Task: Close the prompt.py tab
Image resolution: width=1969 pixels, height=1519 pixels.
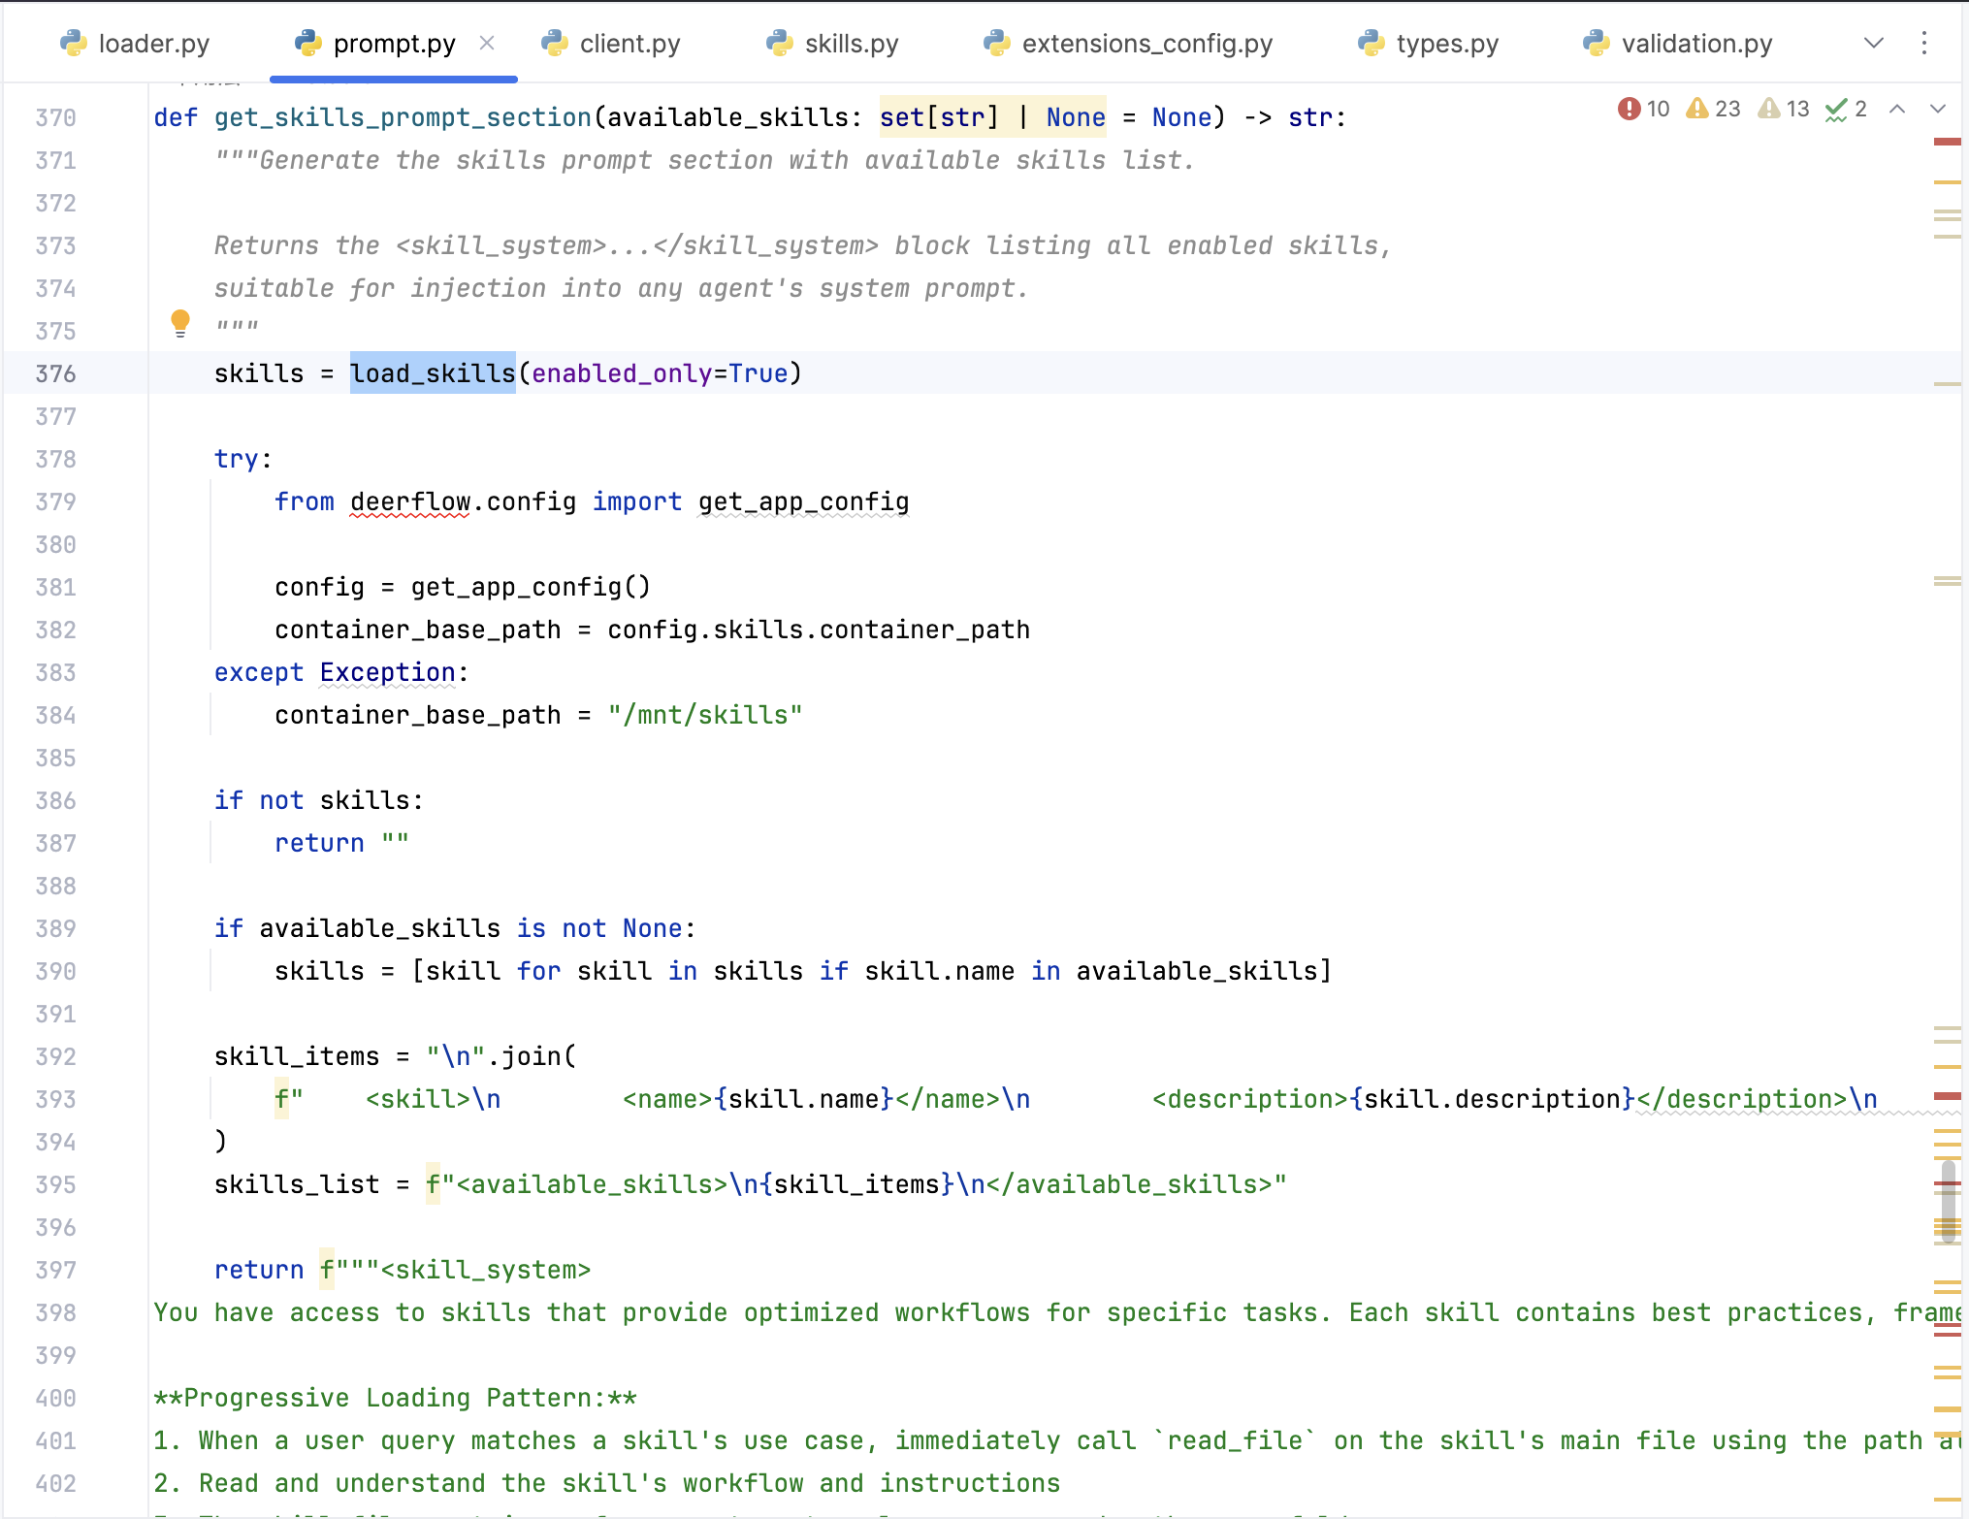Action: (x=487, y=43)
